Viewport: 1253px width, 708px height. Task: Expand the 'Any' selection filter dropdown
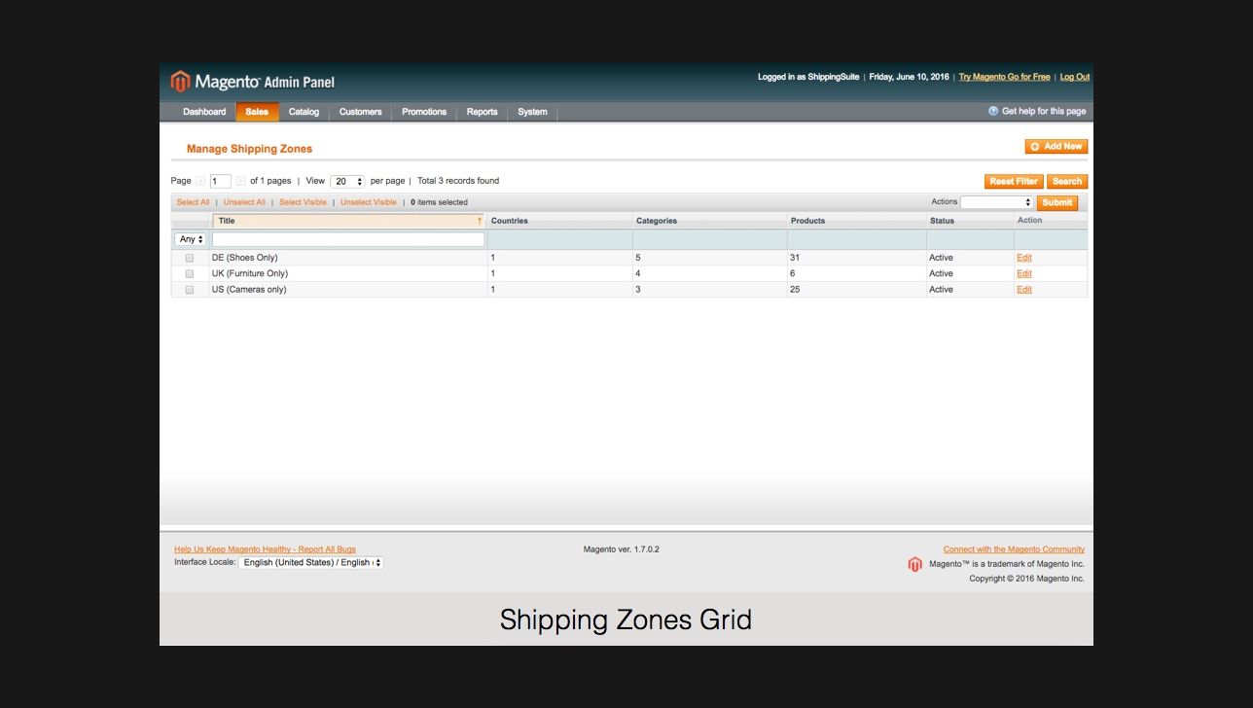click(191, 239)
